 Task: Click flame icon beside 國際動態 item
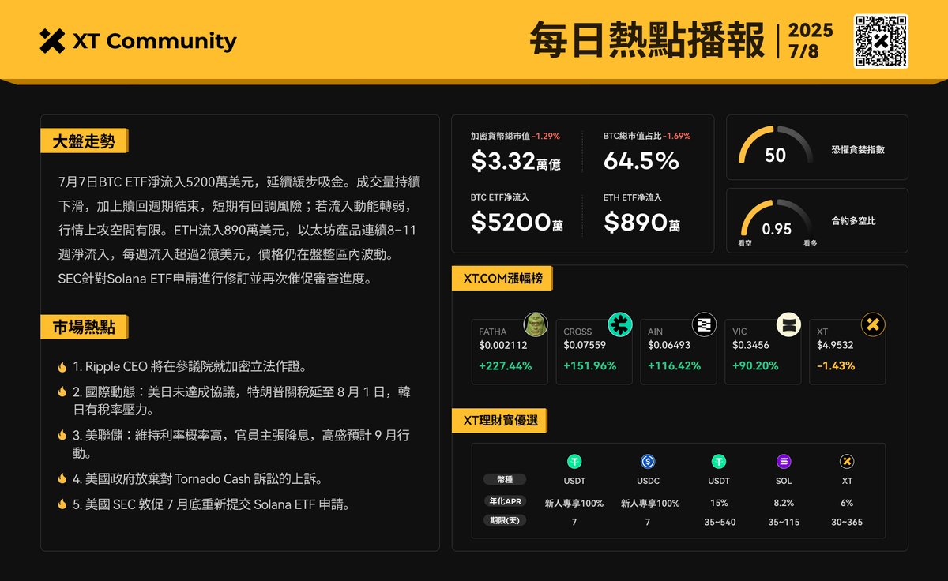point(62,392)
